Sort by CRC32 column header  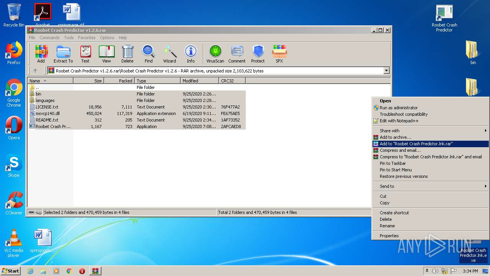(x=232, y=81)
